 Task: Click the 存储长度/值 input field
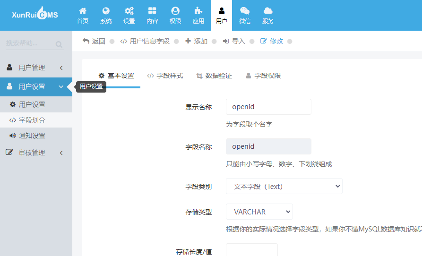pos(251,250)
